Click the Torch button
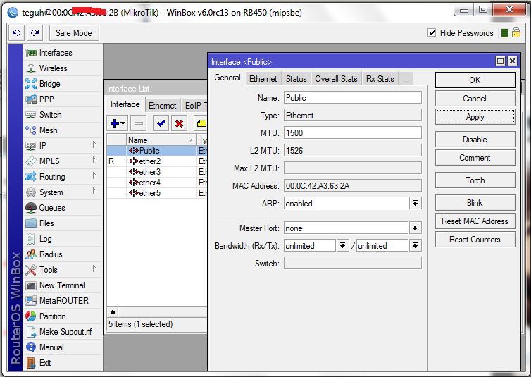The height and width of the screenshot is (377, 531). [x=475, y=180]
